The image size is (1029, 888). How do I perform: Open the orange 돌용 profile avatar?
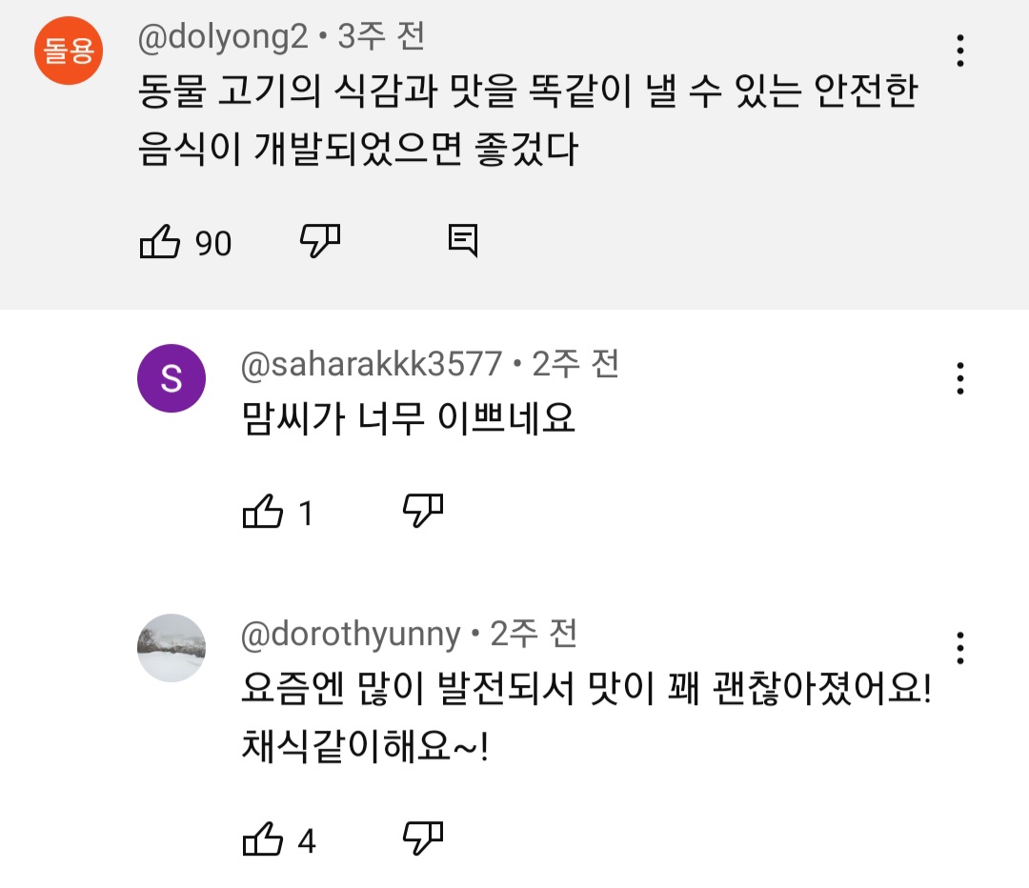click(68, 50)
